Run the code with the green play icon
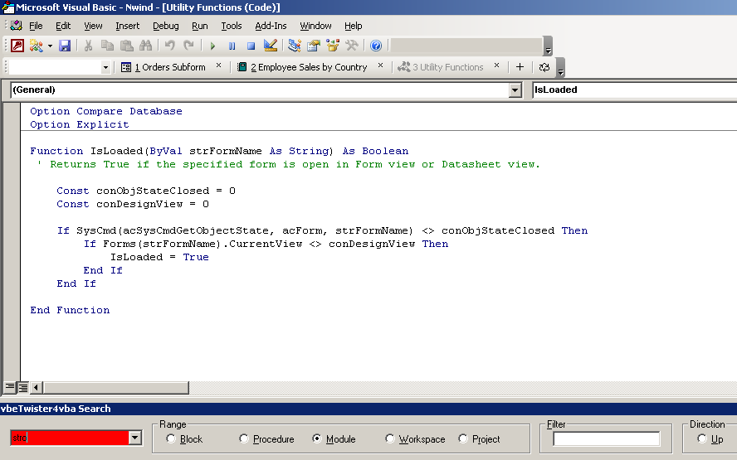 click(x=212, y=46)
